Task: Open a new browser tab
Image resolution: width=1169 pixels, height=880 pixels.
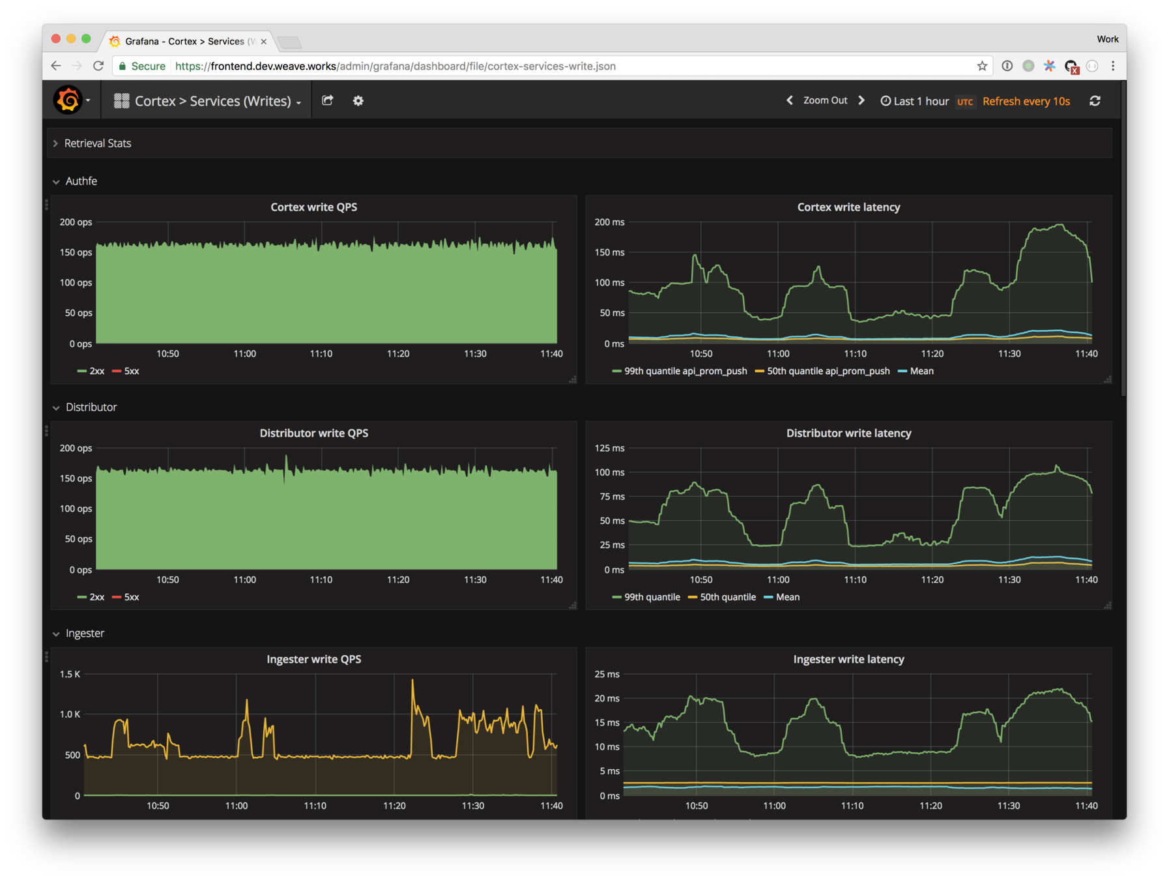Action: click(x=290, y=42)
